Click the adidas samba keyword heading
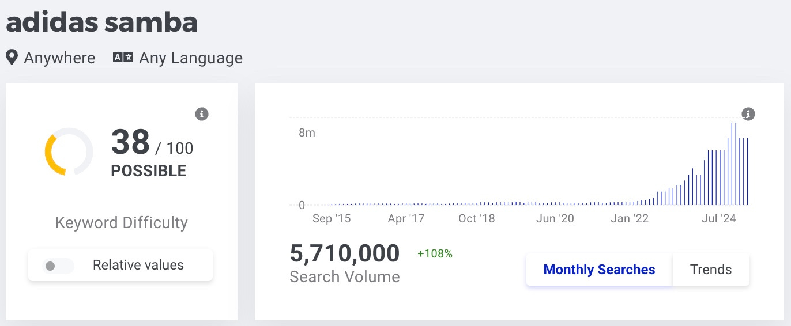791x326 pixels. pos(101,22)
